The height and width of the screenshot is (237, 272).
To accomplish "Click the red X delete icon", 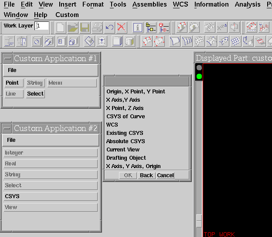I will pos(121,27).
